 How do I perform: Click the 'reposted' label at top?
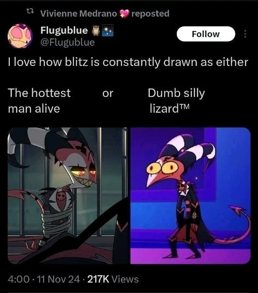150,14
